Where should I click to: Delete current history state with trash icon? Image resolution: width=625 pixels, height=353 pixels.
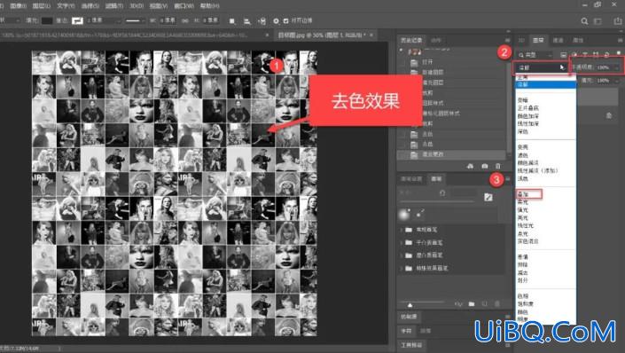pos(498,166)
